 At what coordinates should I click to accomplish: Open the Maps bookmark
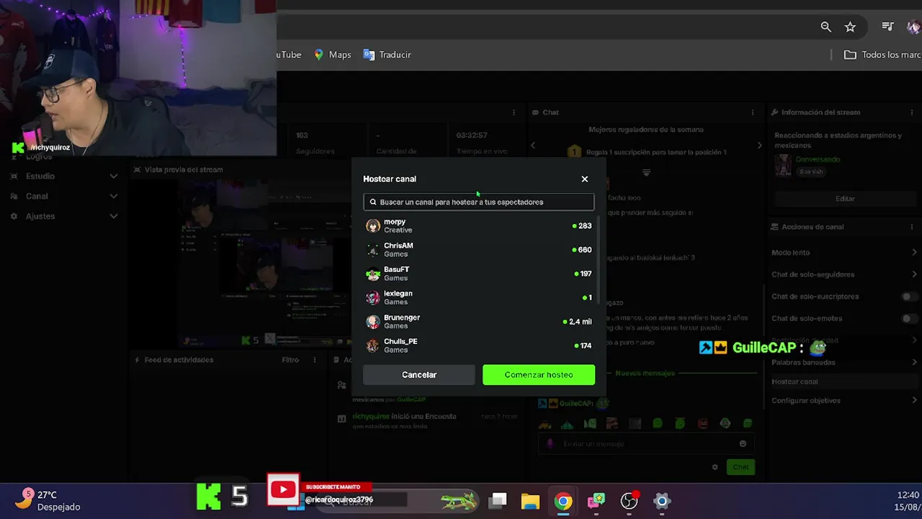click(332, 55)
